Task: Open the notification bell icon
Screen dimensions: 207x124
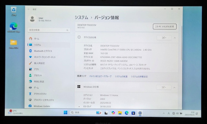Action: (x=197, y=114)
